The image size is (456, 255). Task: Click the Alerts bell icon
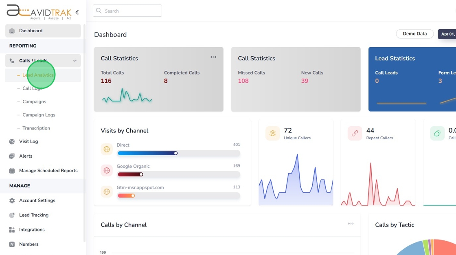12,156
